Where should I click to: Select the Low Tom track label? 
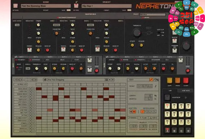[x=21, y=110]
